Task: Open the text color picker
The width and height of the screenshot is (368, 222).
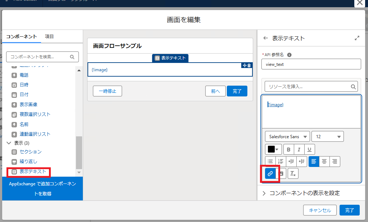Action: click(273, 149)
